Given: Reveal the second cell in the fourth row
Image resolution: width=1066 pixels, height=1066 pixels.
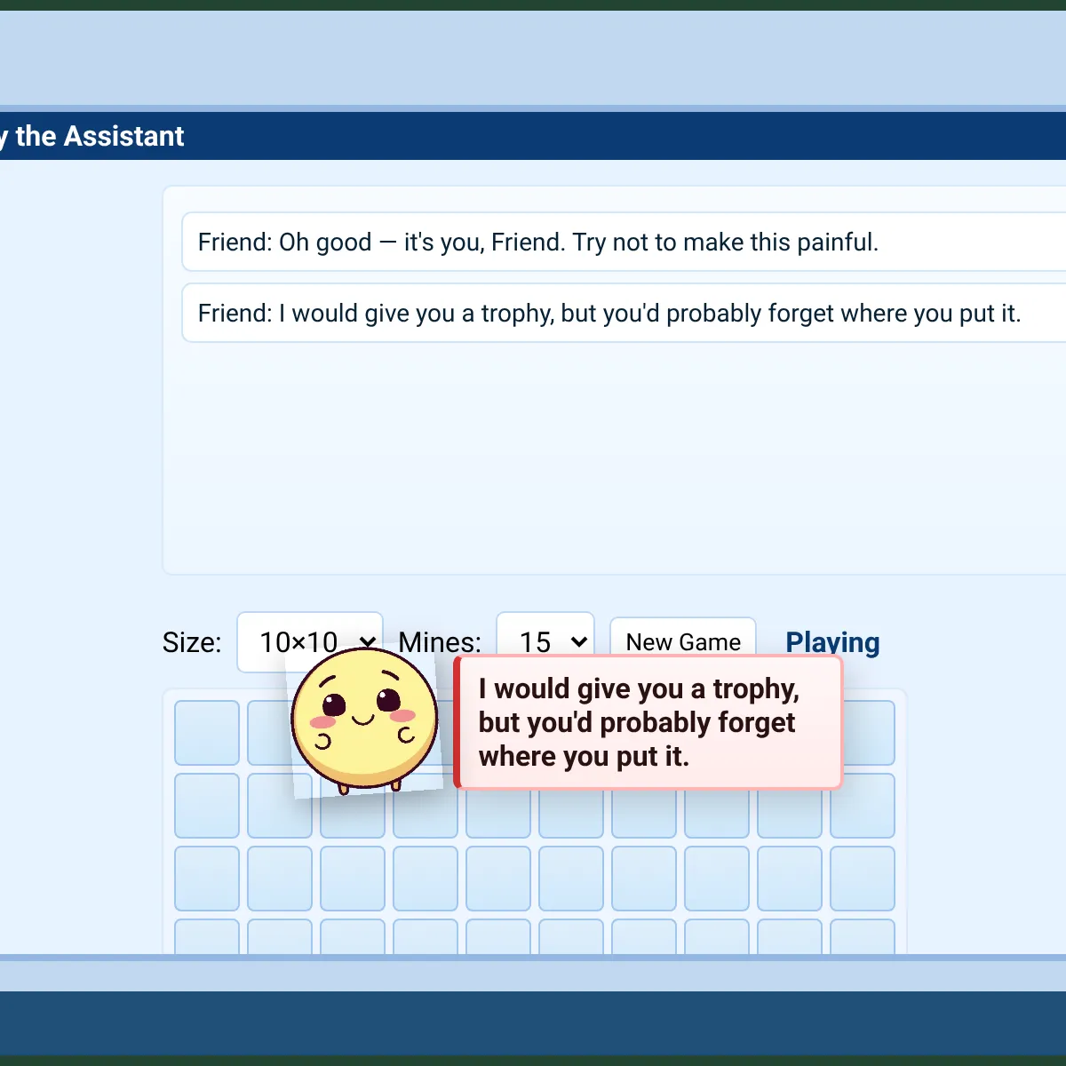Looking at the screenshot, I should click(280, 937).
